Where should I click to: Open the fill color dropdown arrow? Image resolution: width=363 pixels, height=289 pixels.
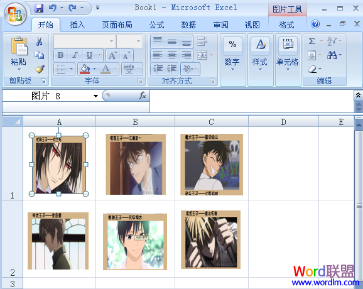94,69
